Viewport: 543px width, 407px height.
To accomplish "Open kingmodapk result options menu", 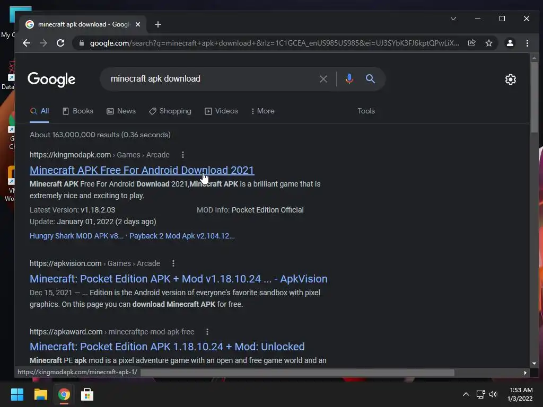I will click(x=183, y=155).
